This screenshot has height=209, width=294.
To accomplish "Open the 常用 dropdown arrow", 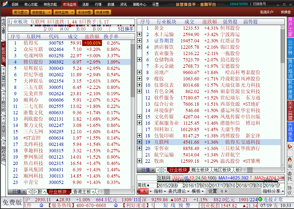I will [150, 191].
